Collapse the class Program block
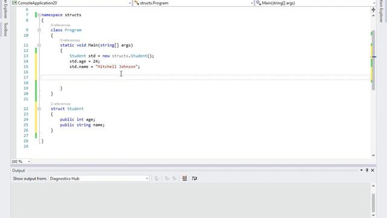Screen dimensions: 387x218 tap(39, 30)
